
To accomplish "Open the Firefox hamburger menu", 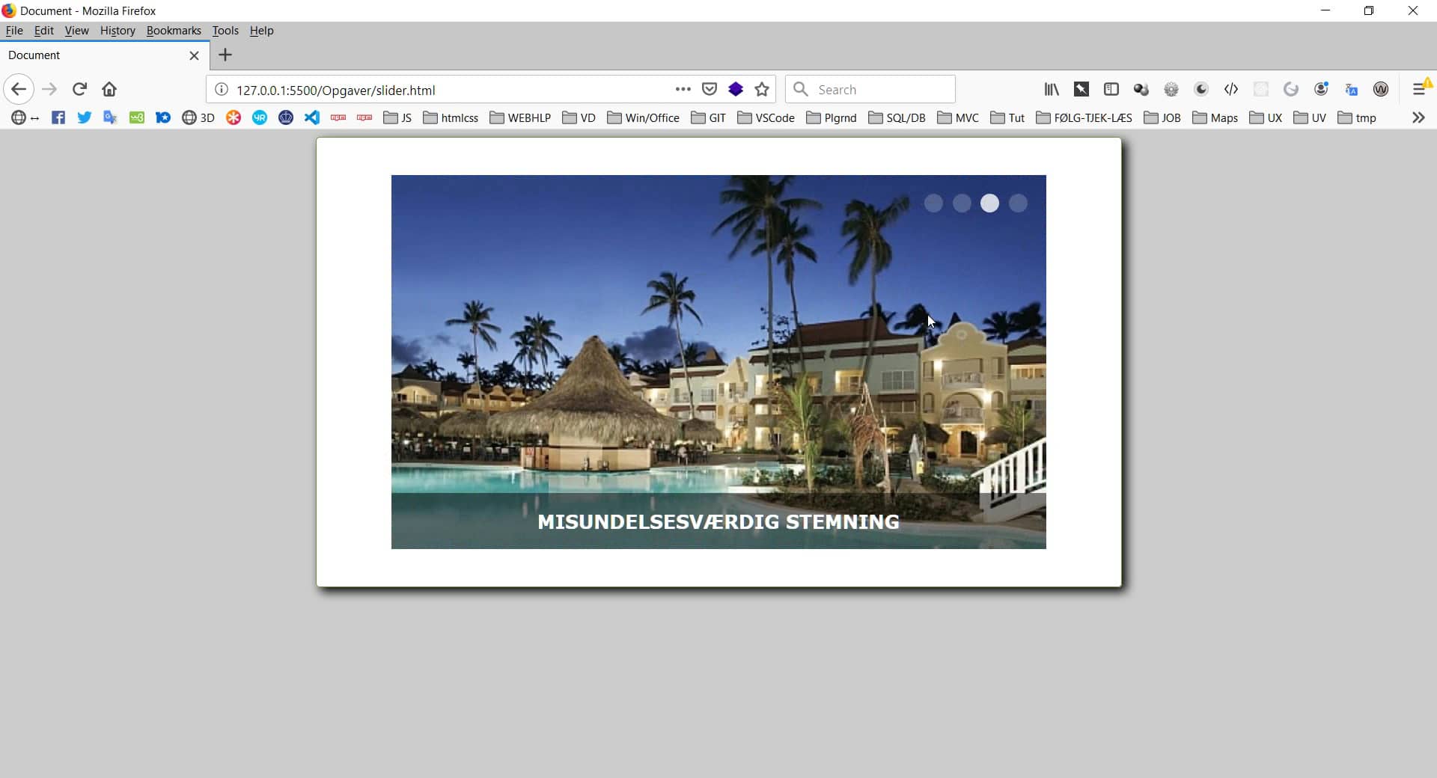I will [1420, 90].
